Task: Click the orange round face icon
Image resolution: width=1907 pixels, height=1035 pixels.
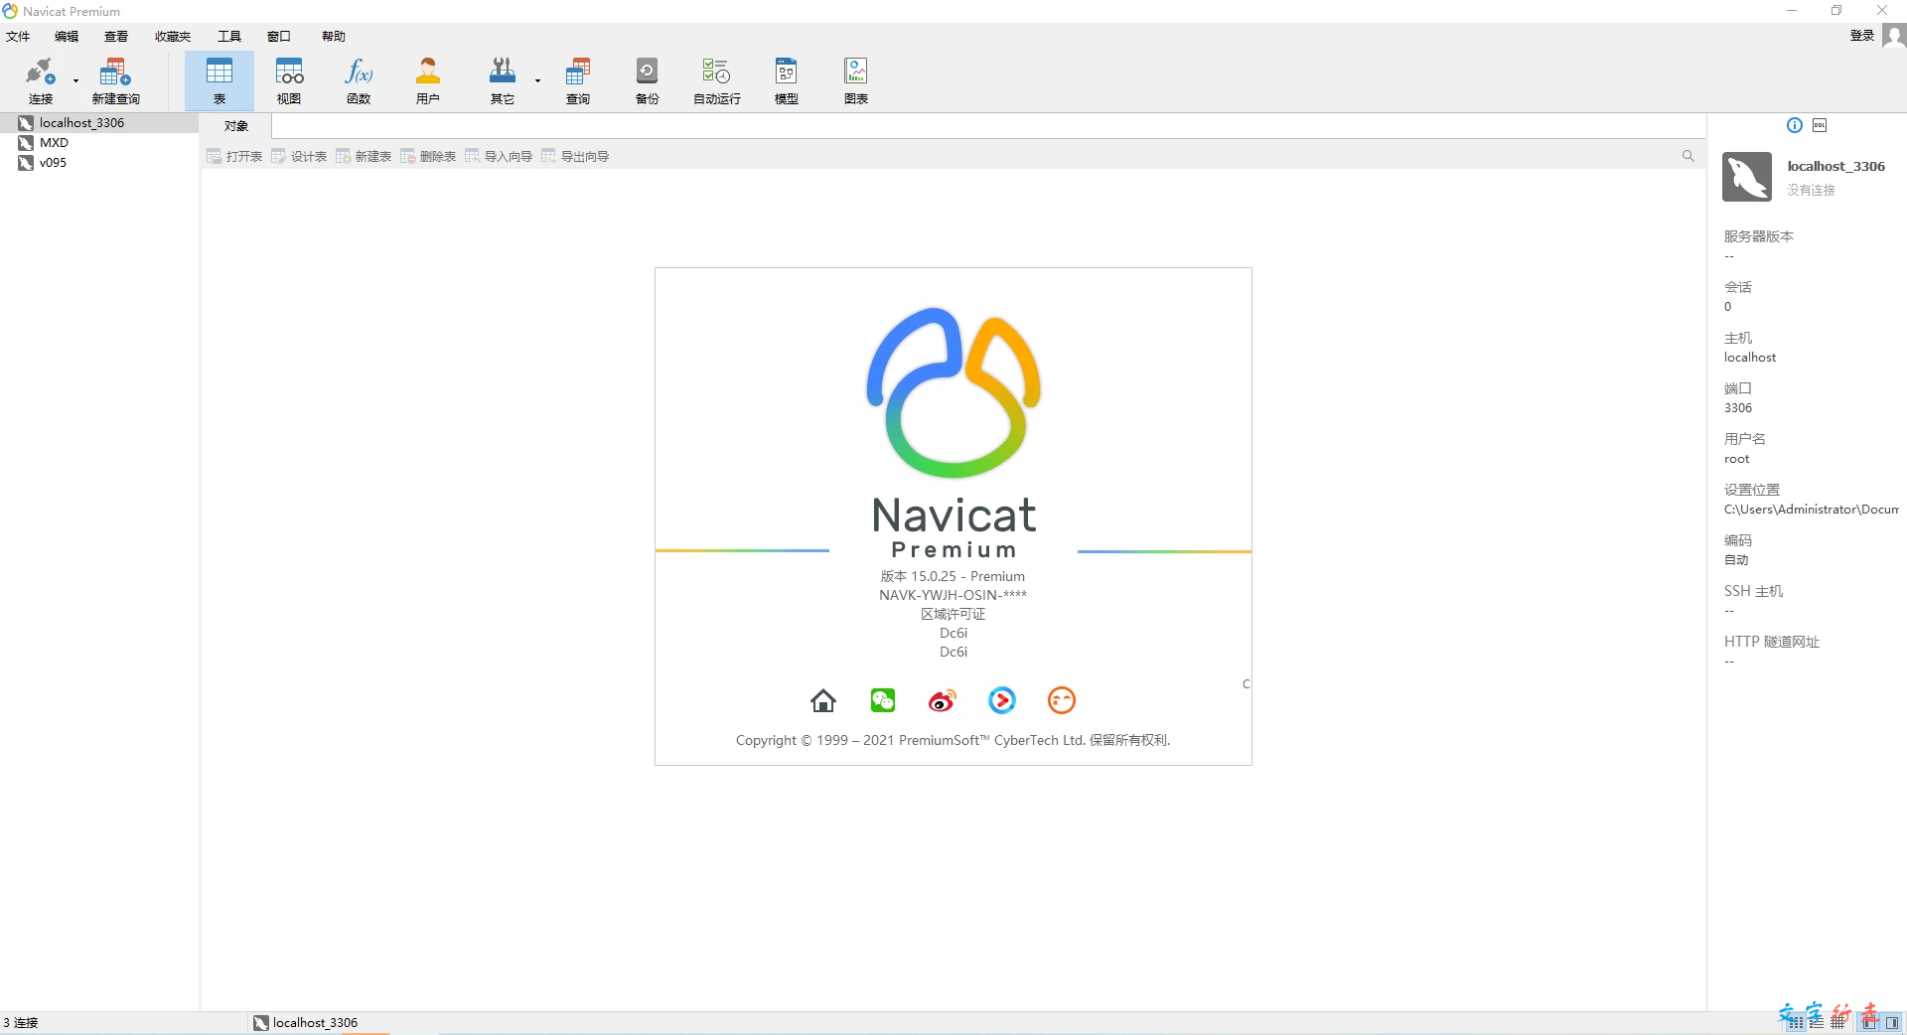Action: tap(1062, 700)
